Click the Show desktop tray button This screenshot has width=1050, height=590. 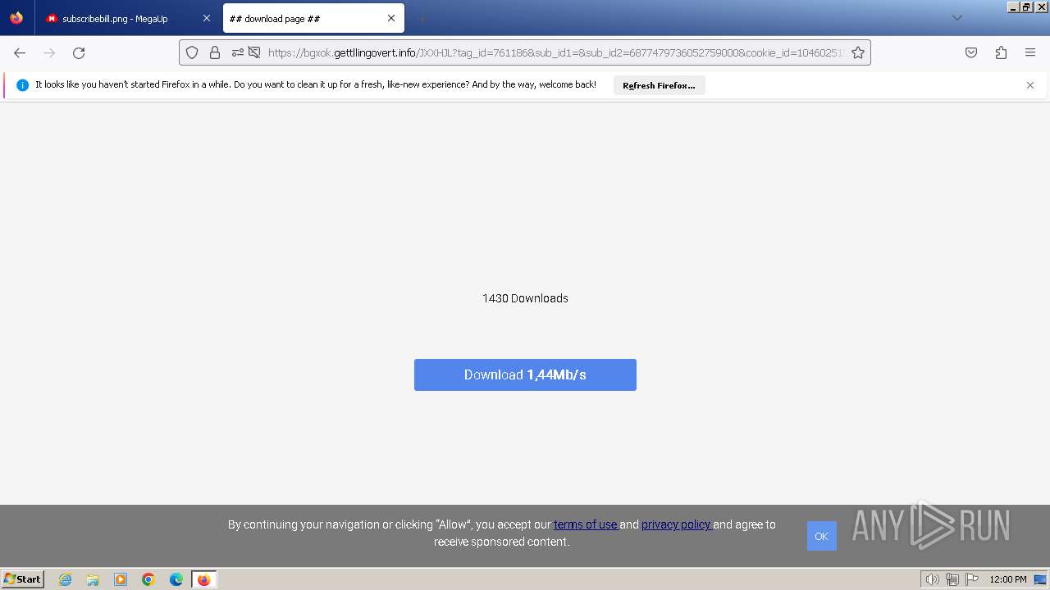(1040, 579)
